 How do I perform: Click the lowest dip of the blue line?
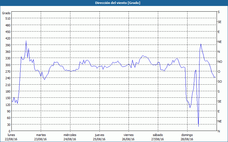pyautogui.click(x=198, y=126)
